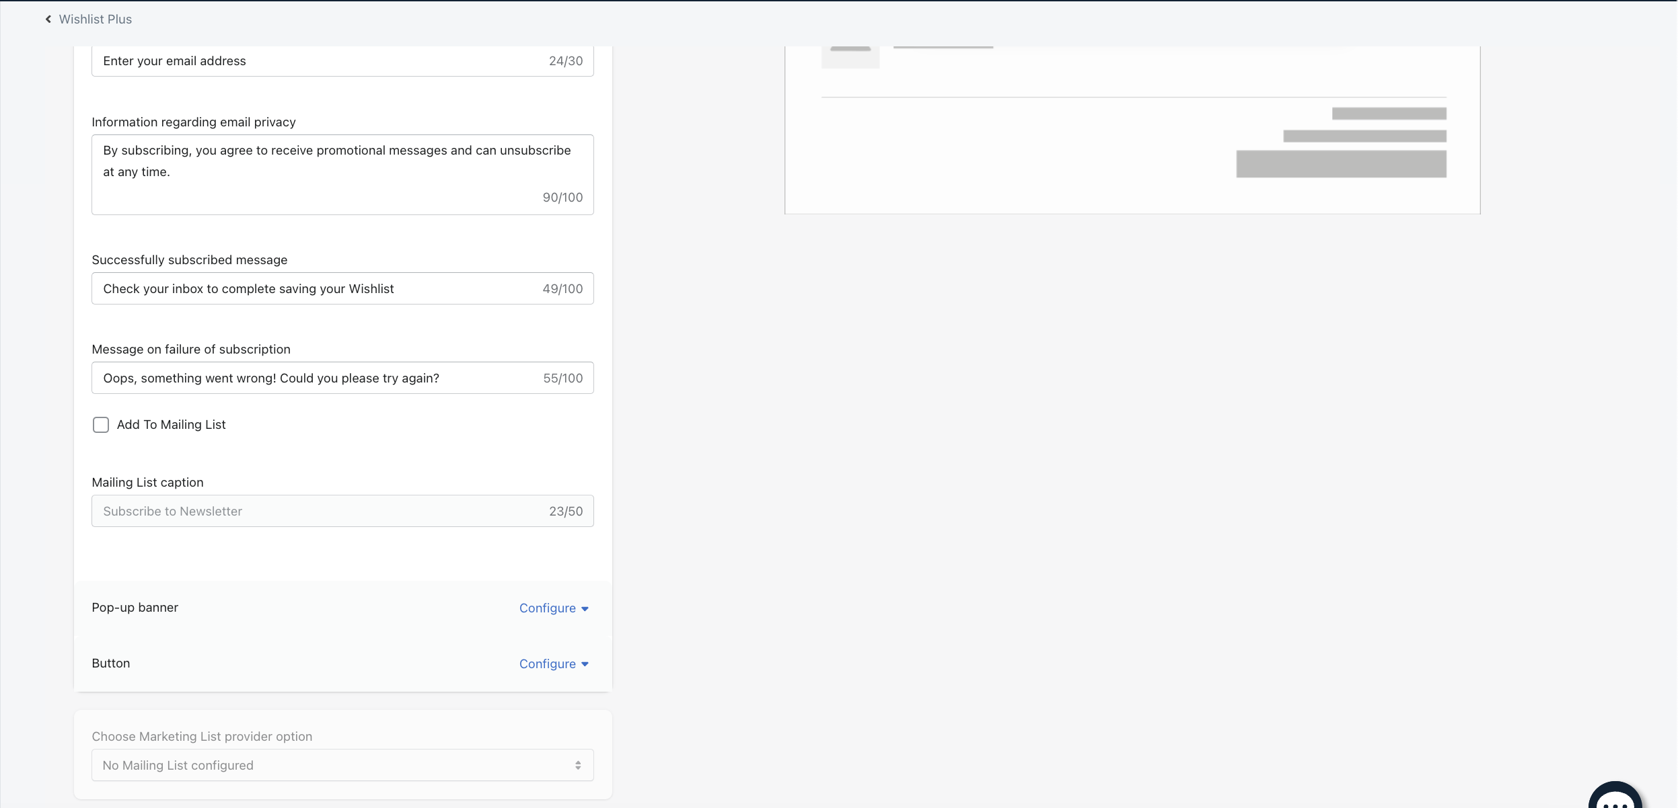This screenshot has height=808, width=1678.
Task: Click the Add To Mailing List label text
Action: (171, 425)
